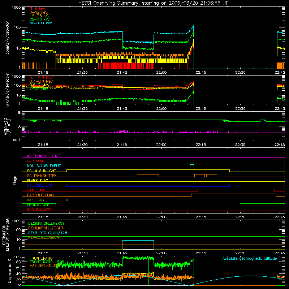The image size is (289, 289).
Task: Click the 7-20 MeV legend label
Action: [x=39, y=89]
